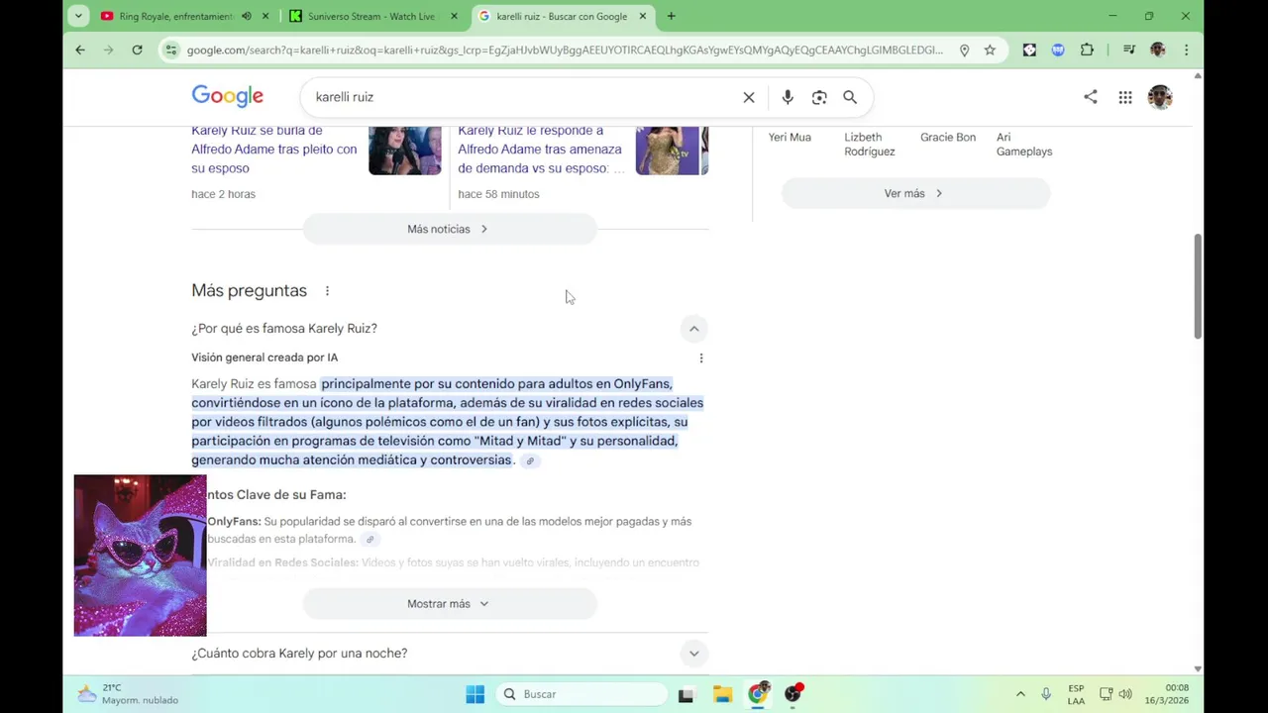
Task: Go back to the previous page
Action: [80, 50]
